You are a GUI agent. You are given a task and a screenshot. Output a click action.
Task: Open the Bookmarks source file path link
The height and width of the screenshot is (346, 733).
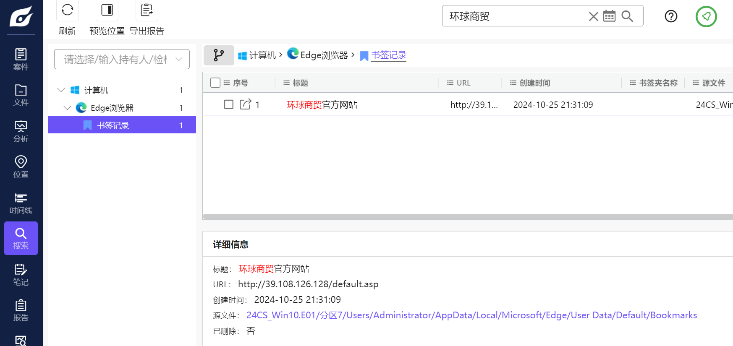click(471, 315)
